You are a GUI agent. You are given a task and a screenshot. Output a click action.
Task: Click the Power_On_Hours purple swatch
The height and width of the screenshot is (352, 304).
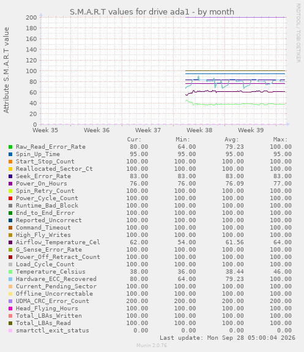[10, 184]
